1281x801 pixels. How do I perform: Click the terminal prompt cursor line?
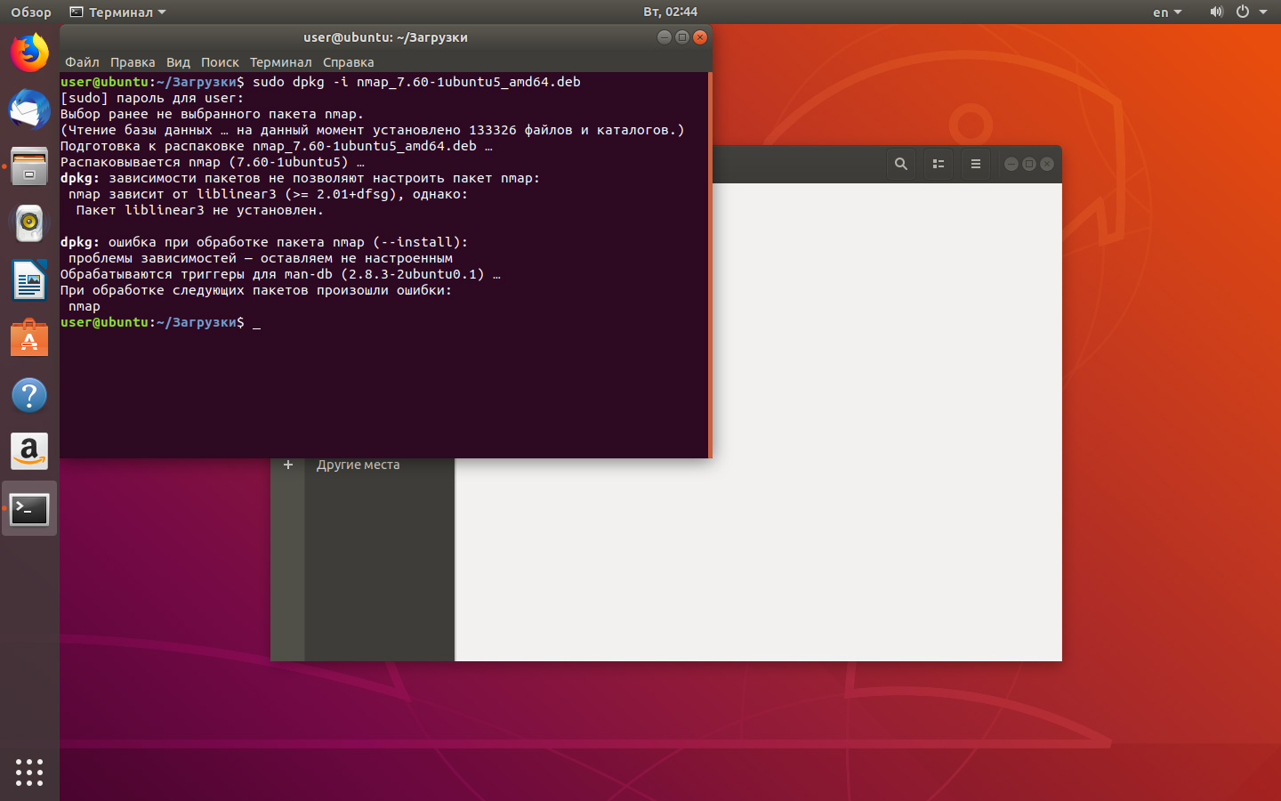click(160, 322)
